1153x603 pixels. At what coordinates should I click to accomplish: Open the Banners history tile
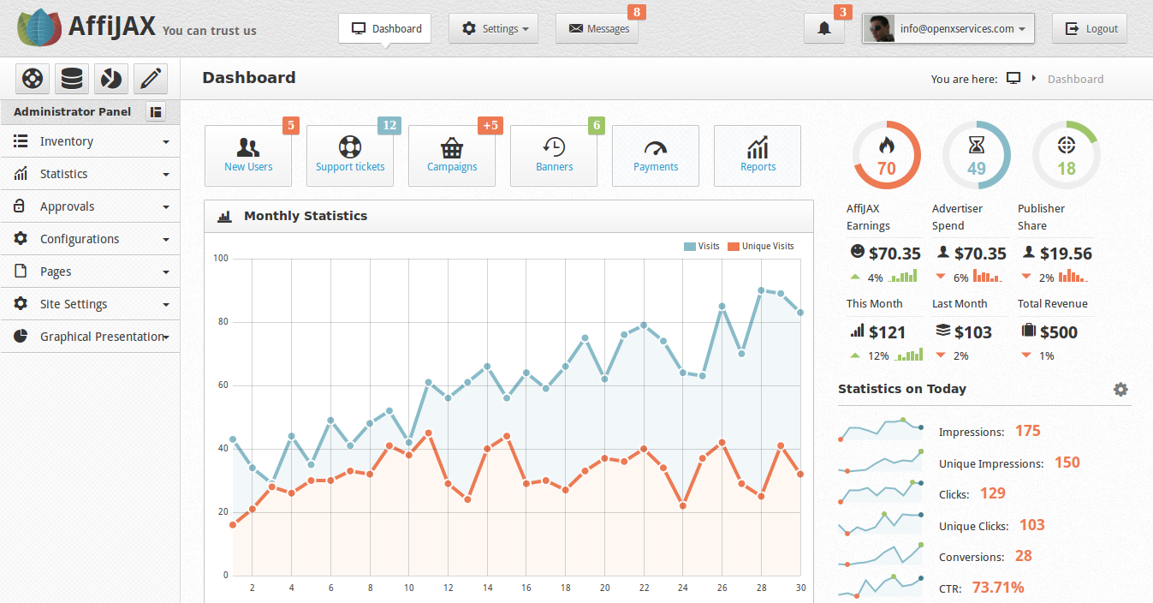pos(554,156)
